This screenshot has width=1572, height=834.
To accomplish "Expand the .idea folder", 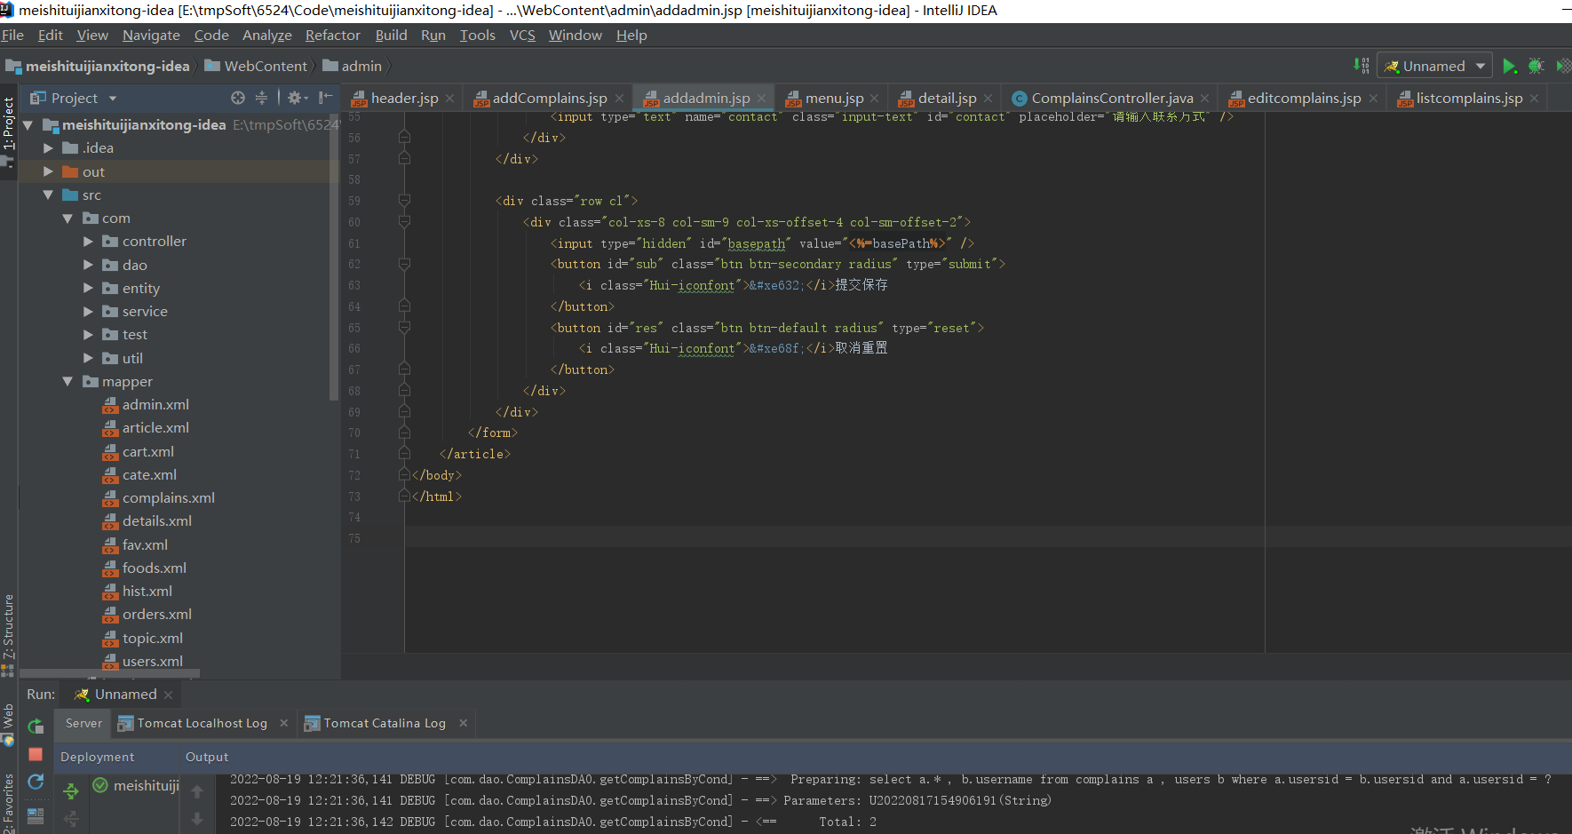I will [49, 148].
